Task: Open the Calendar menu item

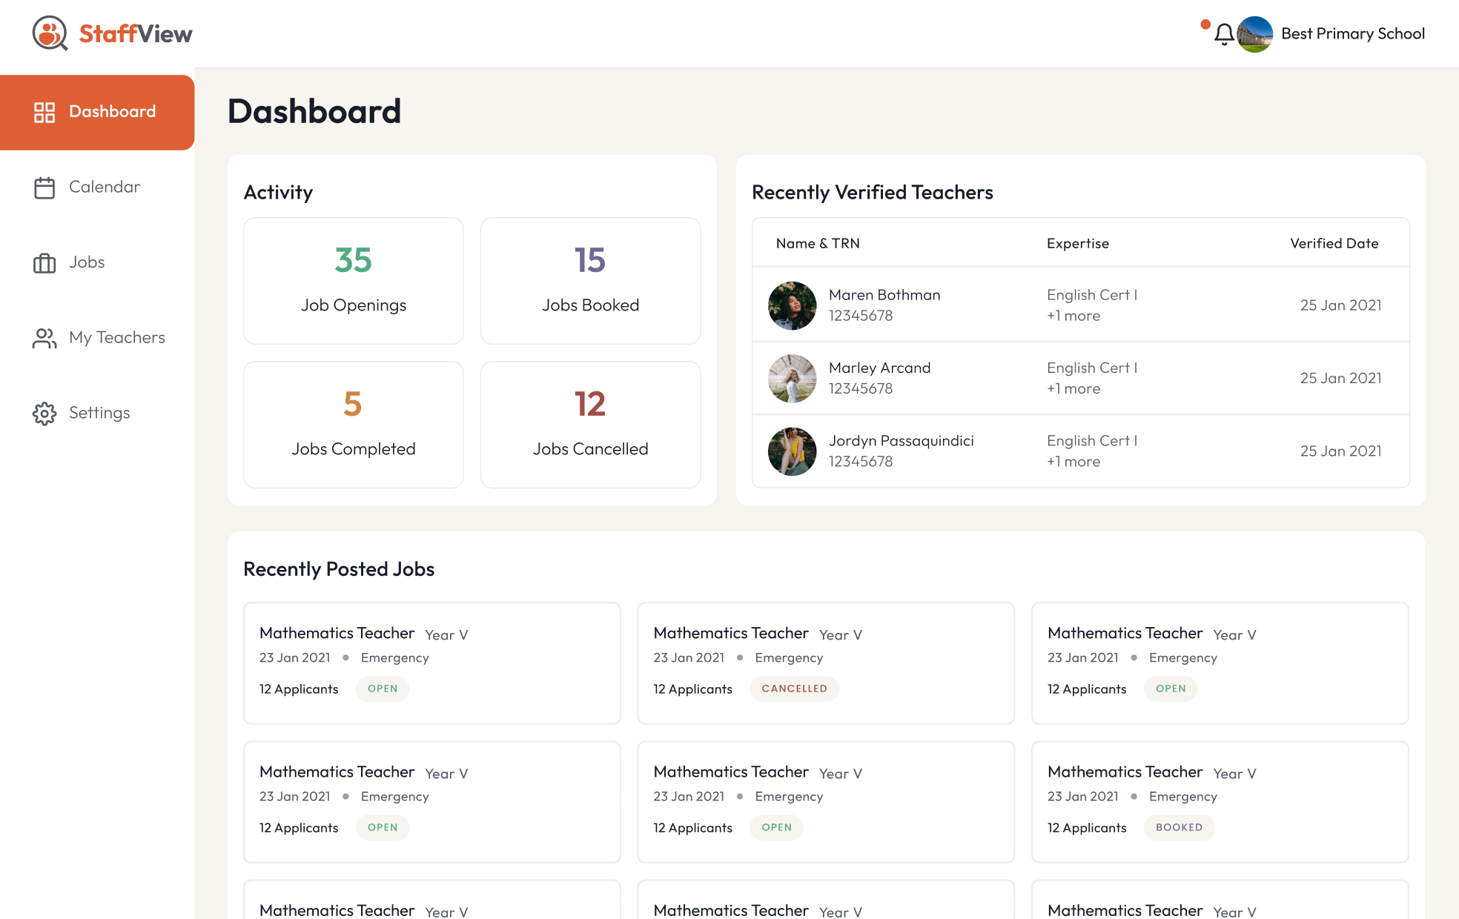Action: (105, 188)
